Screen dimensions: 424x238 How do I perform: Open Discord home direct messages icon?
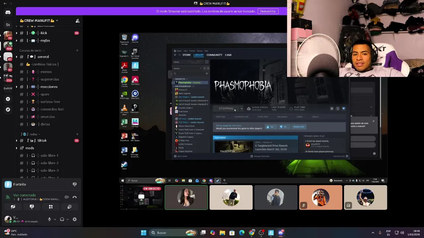pos(8,13)
